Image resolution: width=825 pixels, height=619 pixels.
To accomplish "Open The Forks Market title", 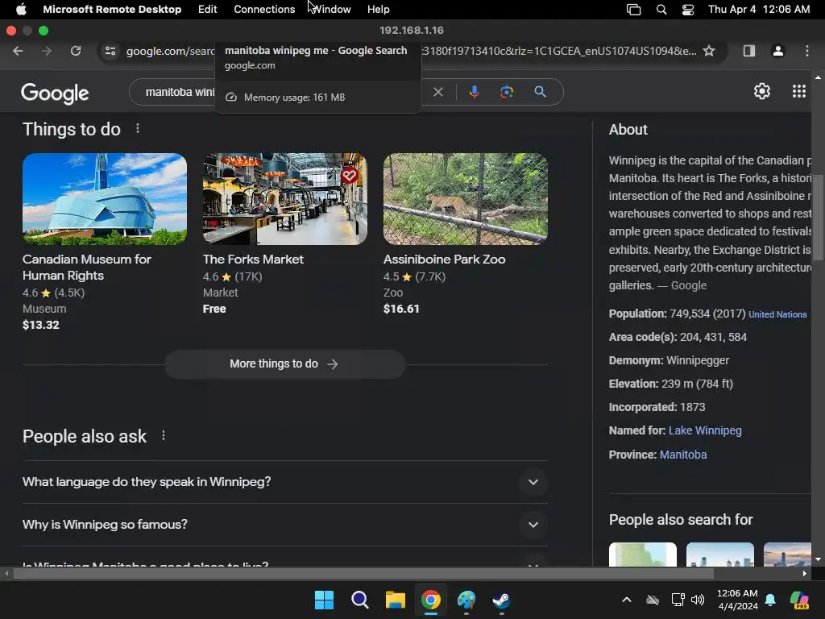I will coord(253,260).
